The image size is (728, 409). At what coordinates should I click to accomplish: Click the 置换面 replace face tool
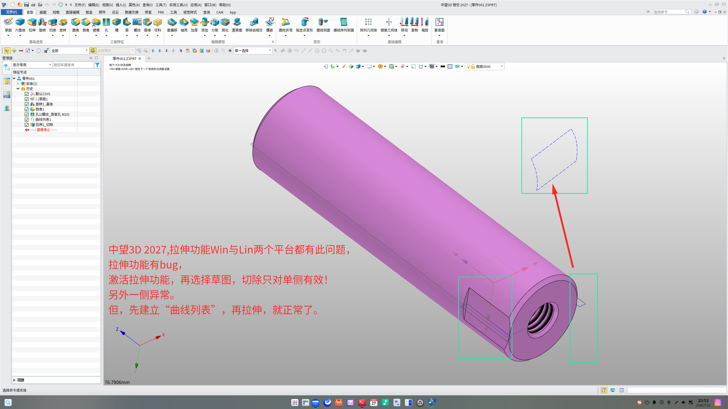[237, 25]
